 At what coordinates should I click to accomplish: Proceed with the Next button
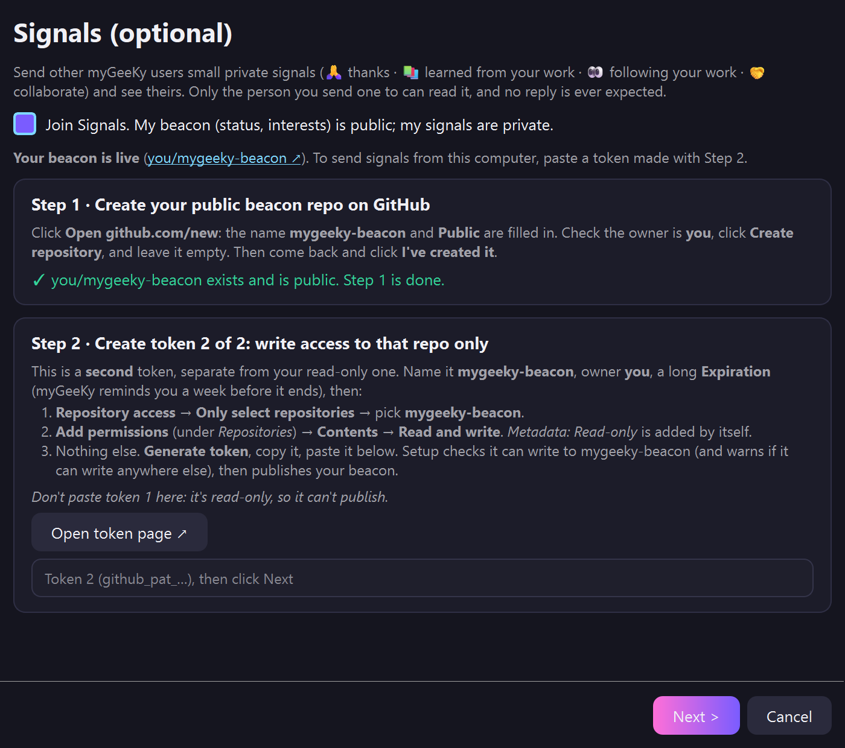(x=696, y=716)
